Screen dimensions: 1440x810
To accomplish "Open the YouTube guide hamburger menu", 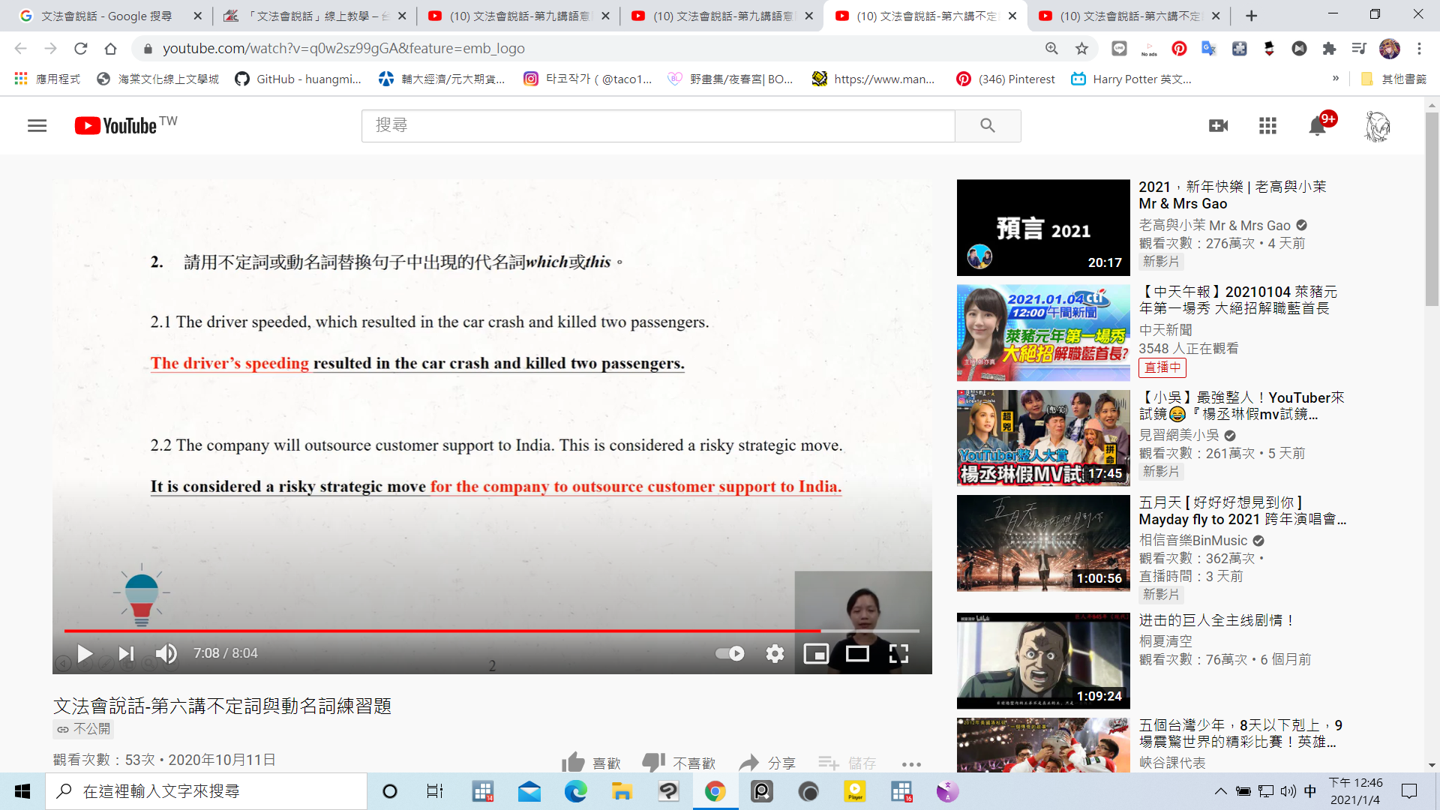I will tap(37, 125).
